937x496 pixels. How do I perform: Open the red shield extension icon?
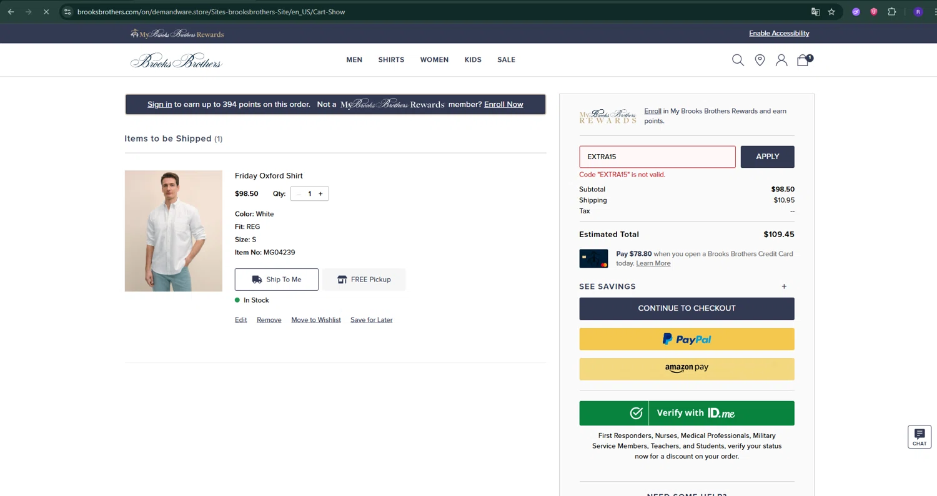[x=874, y=12]
